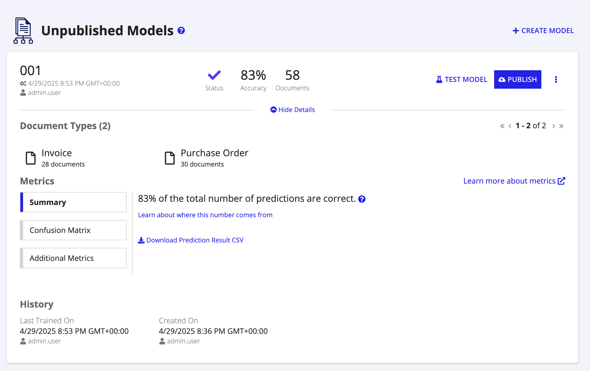The height and width of the screenshot is (371, 590).
Task: Click the help icon next to predictions accuracy
Action: (362, 199)
